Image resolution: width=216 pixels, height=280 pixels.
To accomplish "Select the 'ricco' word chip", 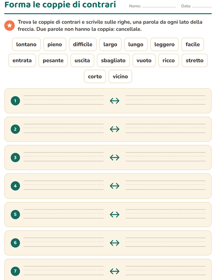I will pyautogui.click(x=168, y=61).
